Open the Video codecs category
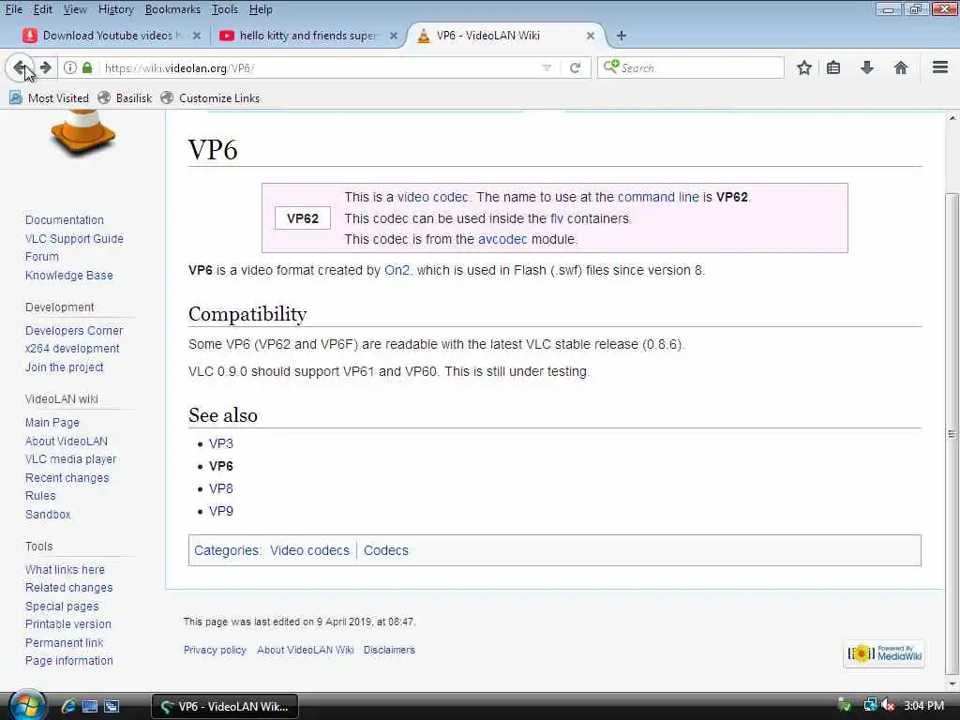This screenshot has width=960, height=720. (x=309, y=550)
